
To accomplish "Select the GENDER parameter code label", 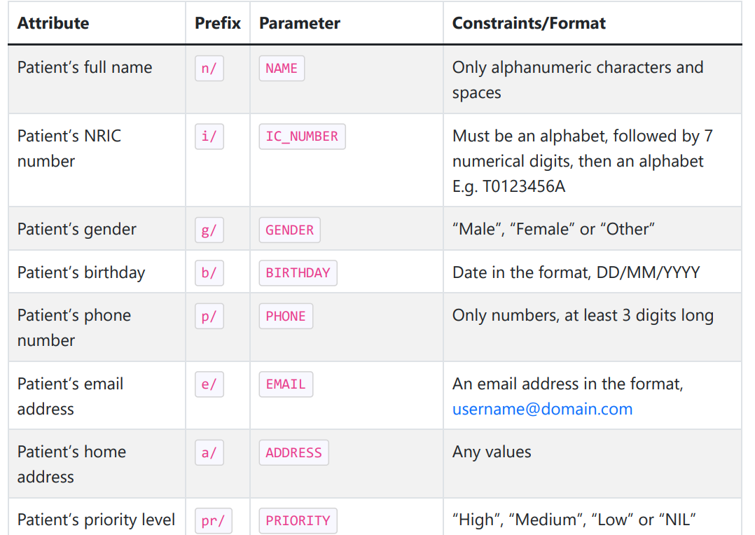I will [289, 230].
